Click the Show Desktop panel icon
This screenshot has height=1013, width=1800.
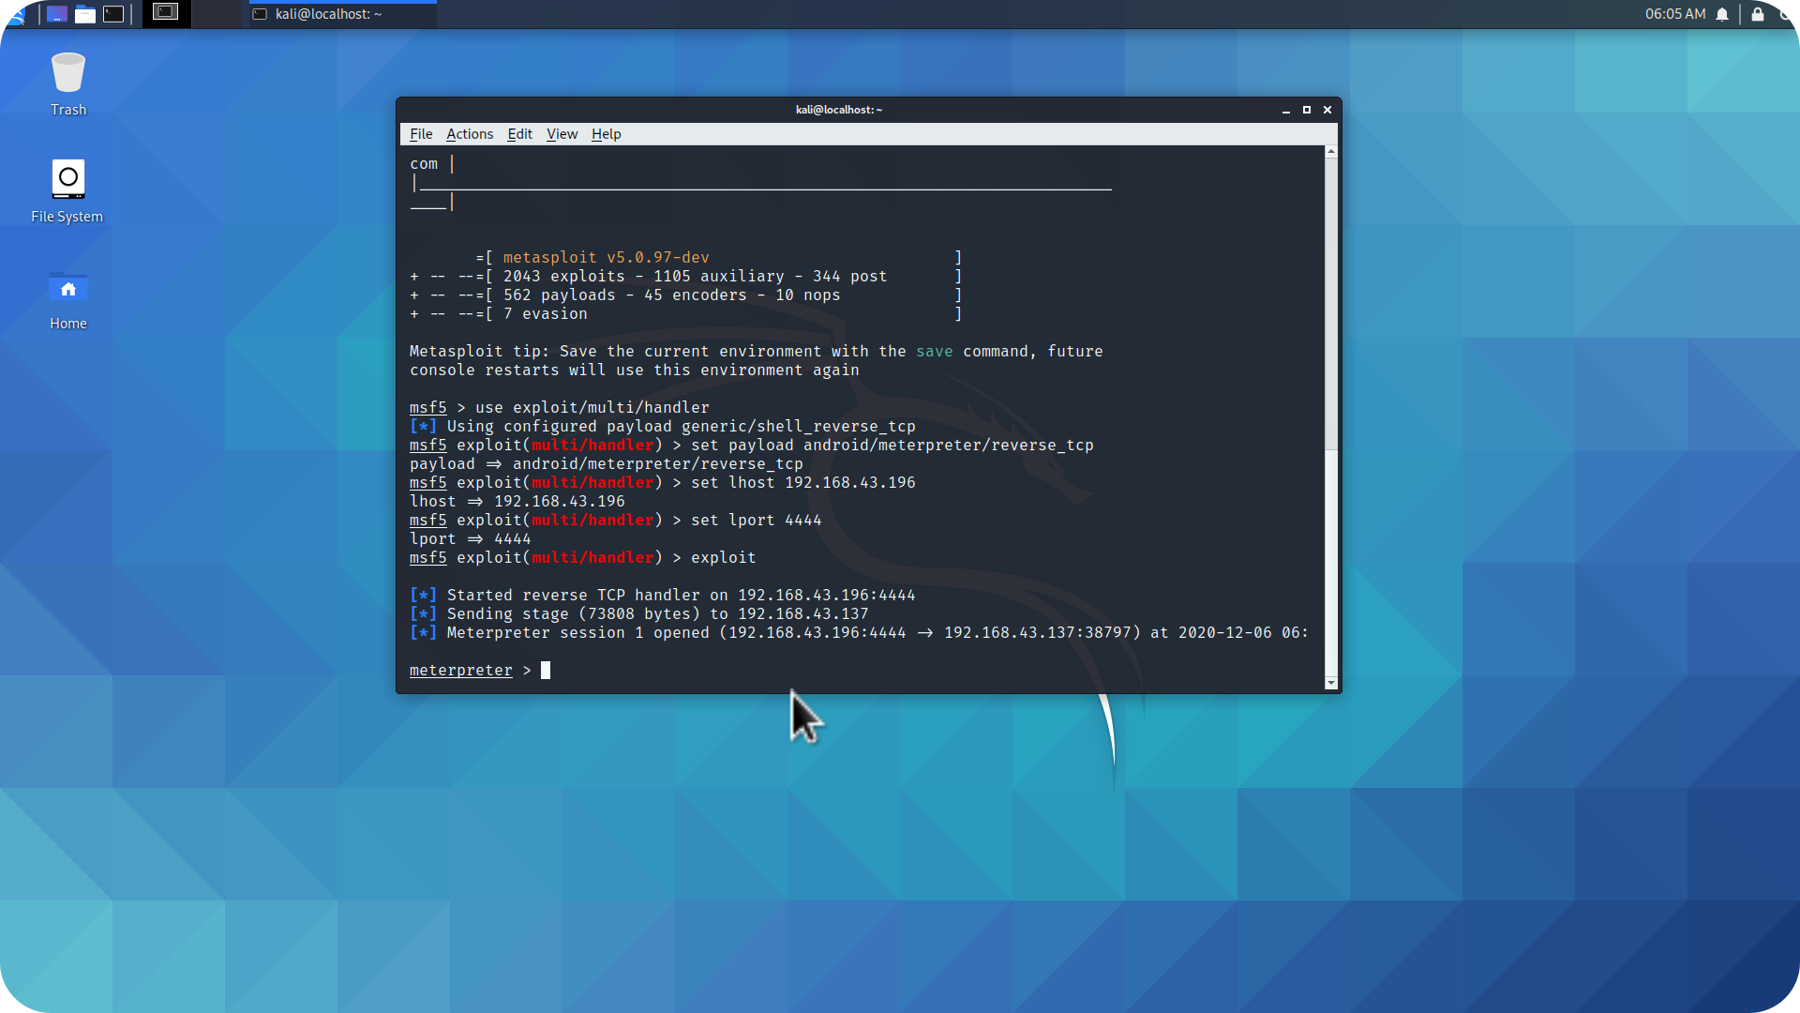[57, 14]
